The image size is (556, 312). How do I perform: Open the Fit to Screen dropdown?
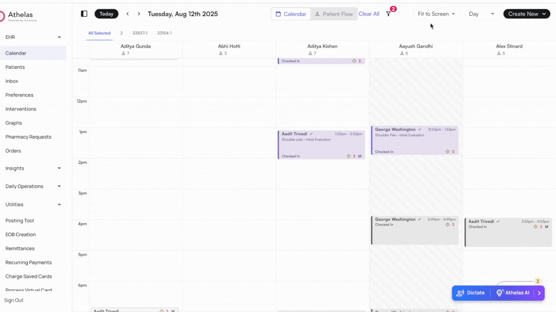[x=436, y=14]
